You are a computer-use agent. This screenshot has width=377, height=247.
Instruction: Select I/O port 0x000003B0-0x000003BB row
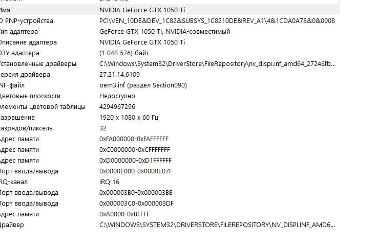click(170, 193)
